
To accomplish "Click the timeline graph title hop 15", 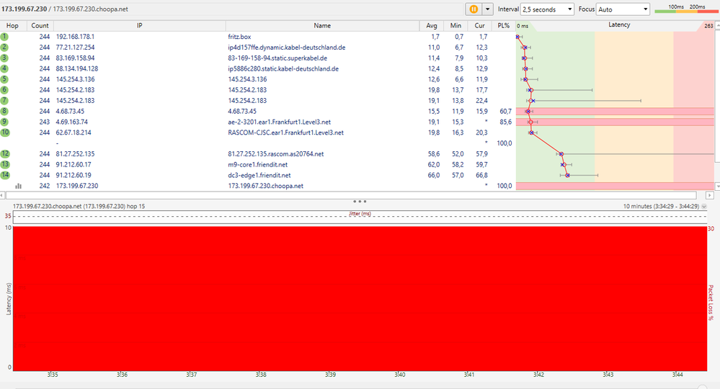I will [79, 207].
